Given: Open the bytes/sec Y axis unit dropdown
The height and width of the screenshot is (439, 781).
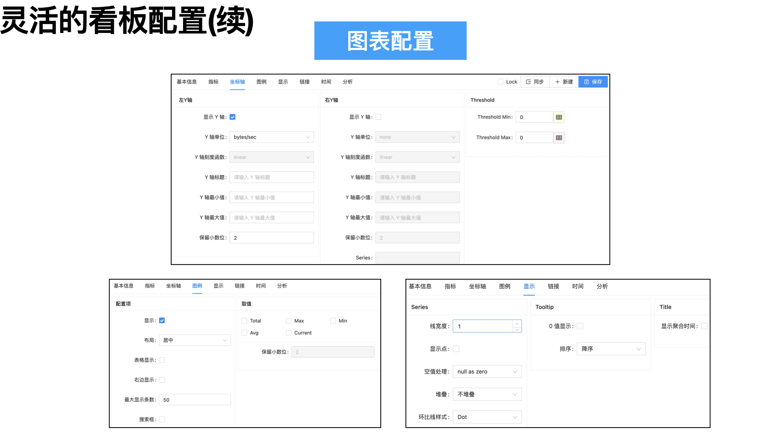Looking at the screenshot, I should tap(271, 137).
